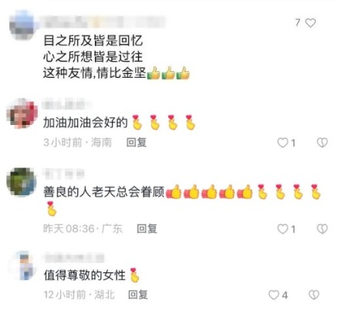Open username above 加油加油会好的 comment
This screenshot has height=317, width=345.
[x=67, y=105]
